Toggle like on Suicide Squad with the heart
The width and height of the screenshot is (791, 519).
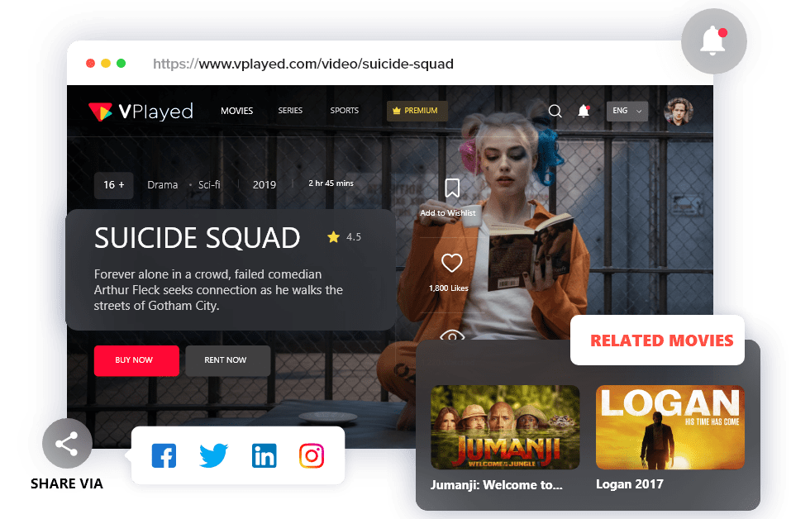[451, 263]
